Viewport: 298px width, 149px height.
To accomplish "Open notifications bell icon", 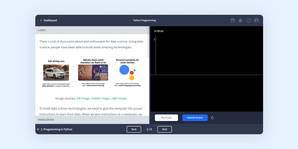I will (x=241, y=20).
